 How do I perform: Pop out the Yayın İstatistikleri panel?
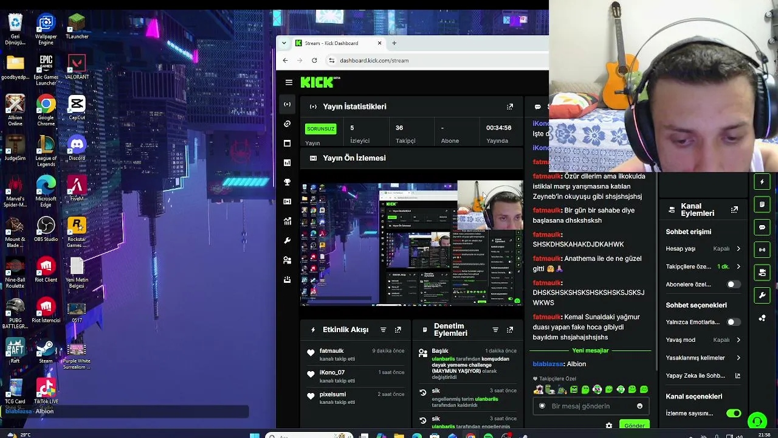point(510,106)
